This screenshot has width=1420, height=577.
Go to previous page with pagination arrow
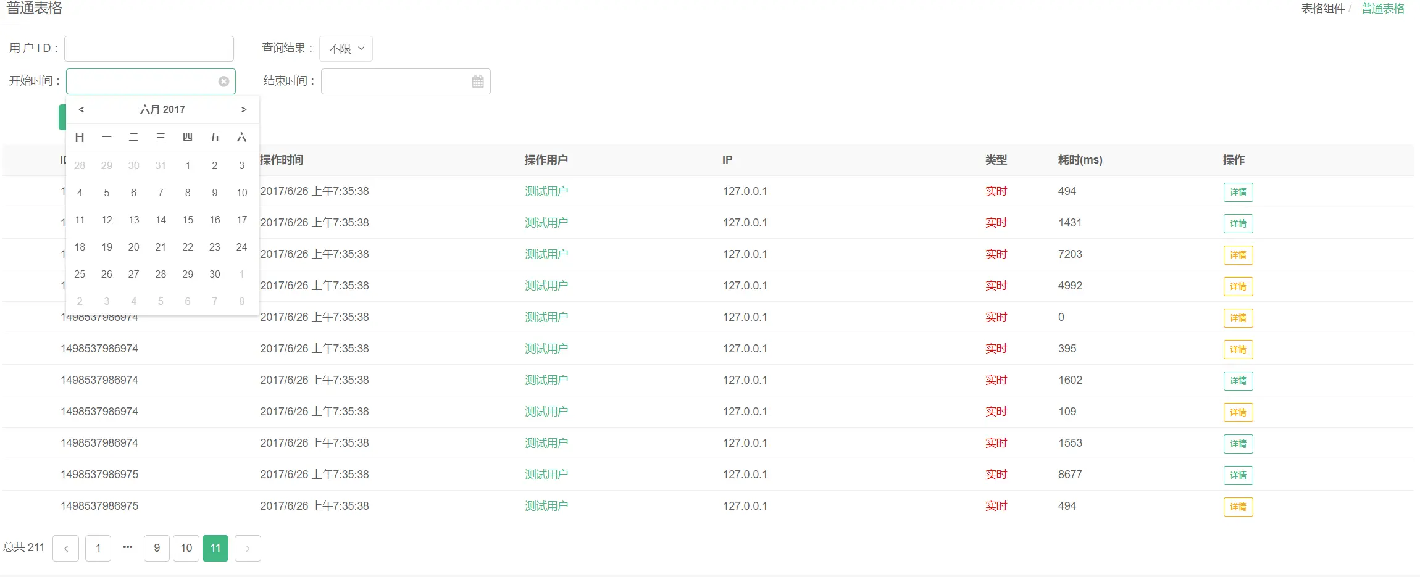65,548
